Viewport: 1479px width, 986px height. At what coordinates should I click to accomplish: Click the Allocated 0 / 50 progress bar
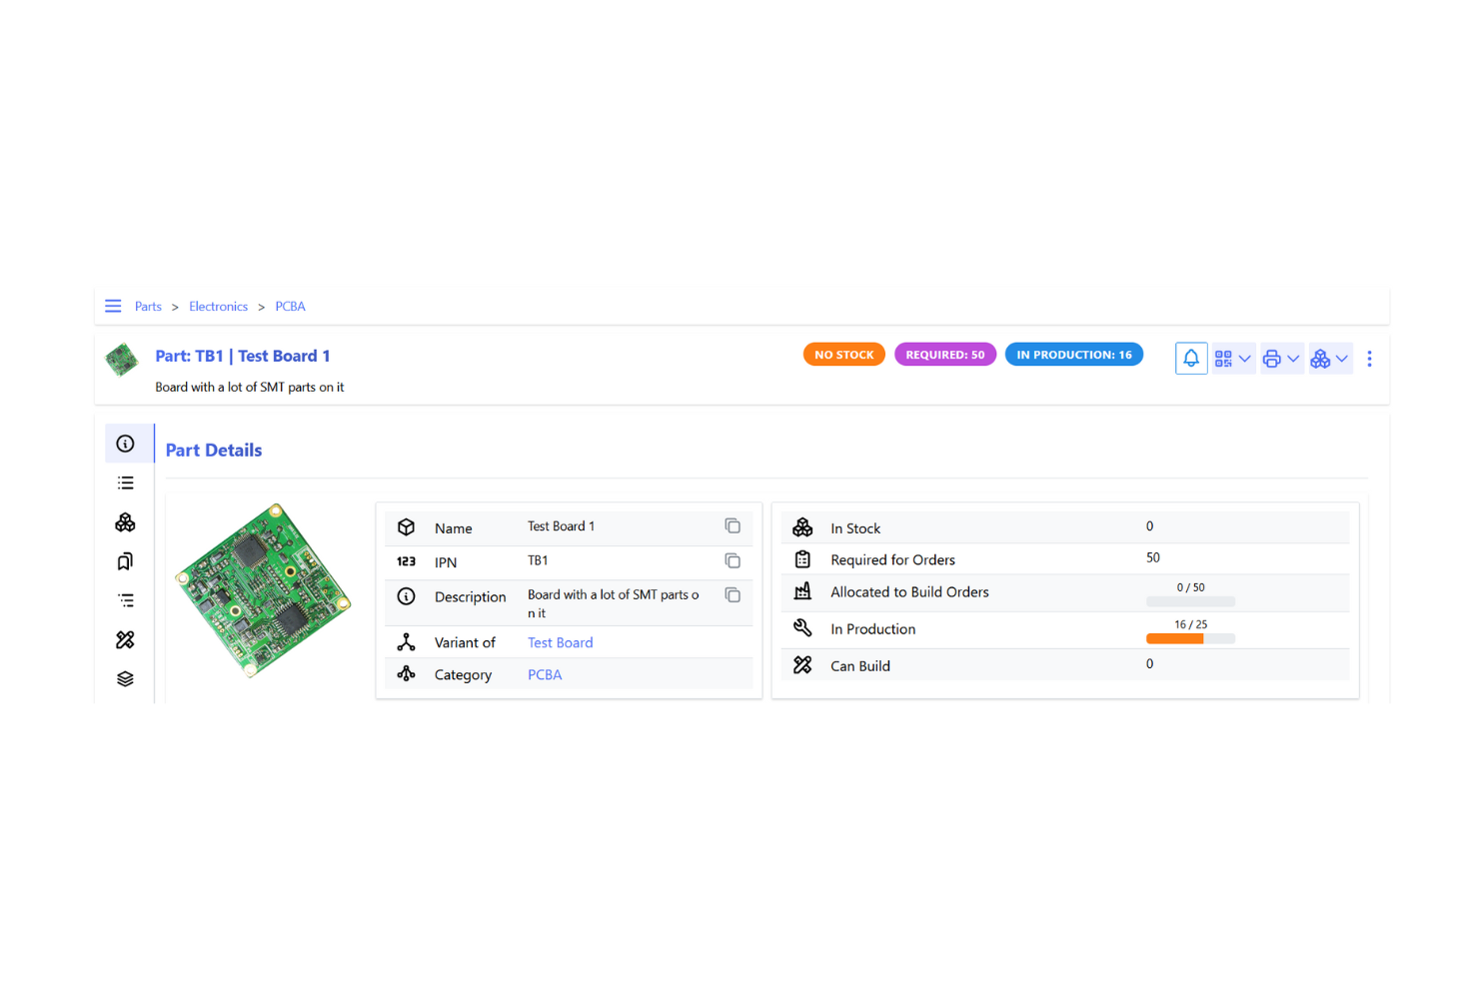click(1190, 601)
